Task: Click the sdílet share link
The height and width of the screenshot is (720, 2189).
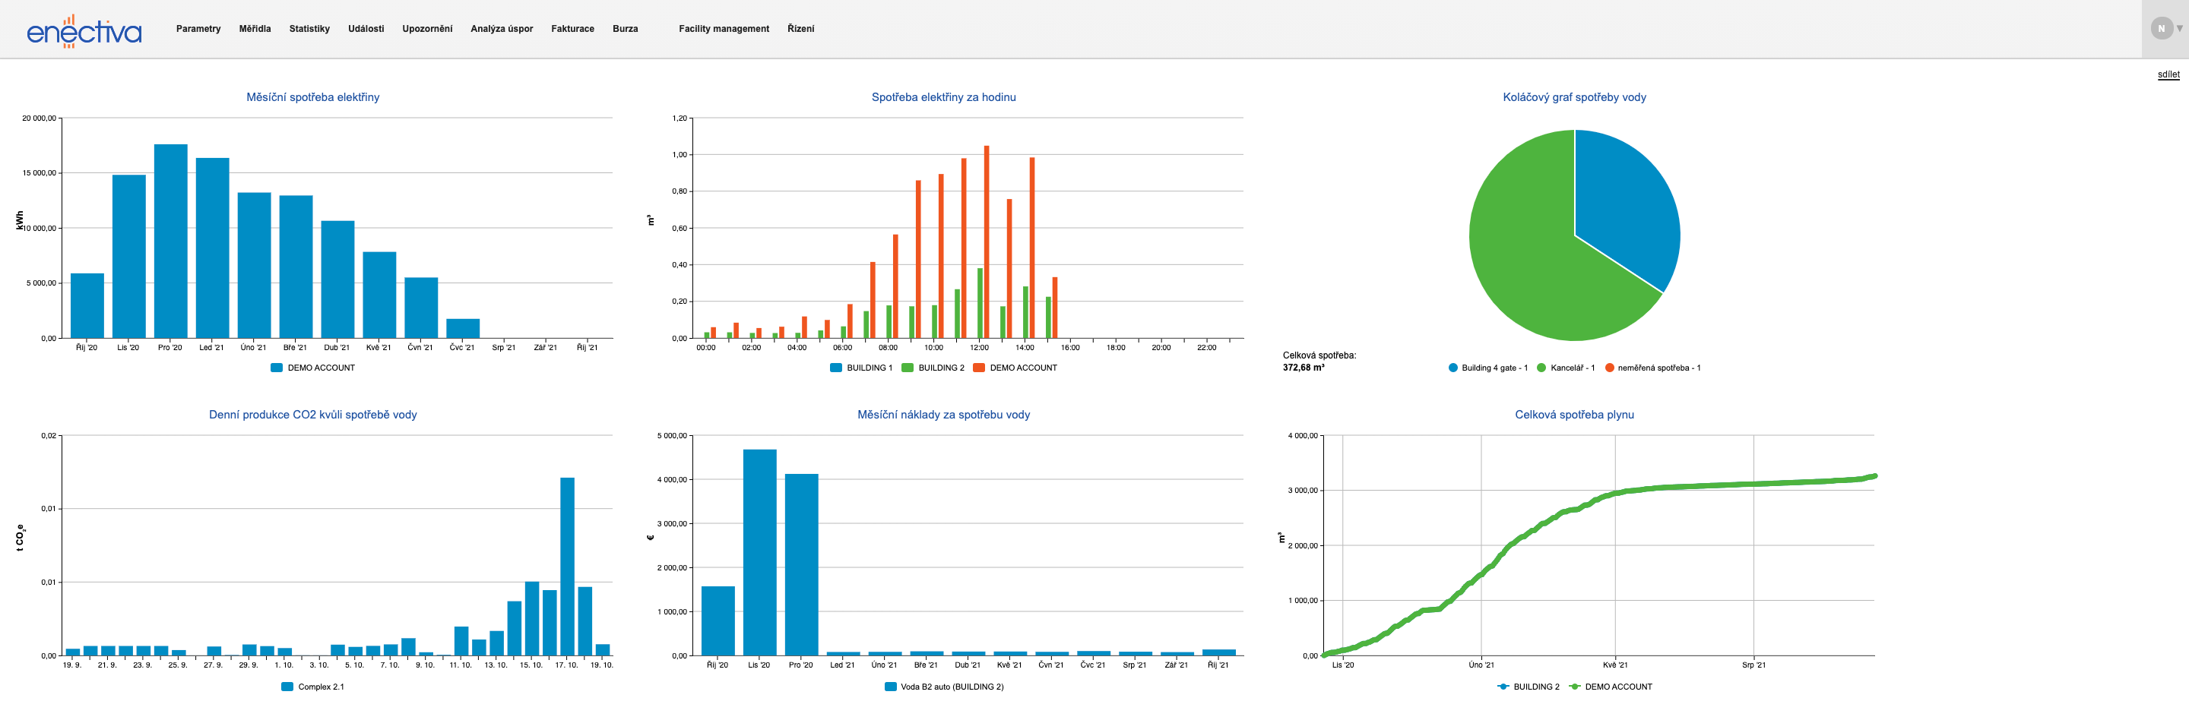Action: click(x=2168, y=74)
